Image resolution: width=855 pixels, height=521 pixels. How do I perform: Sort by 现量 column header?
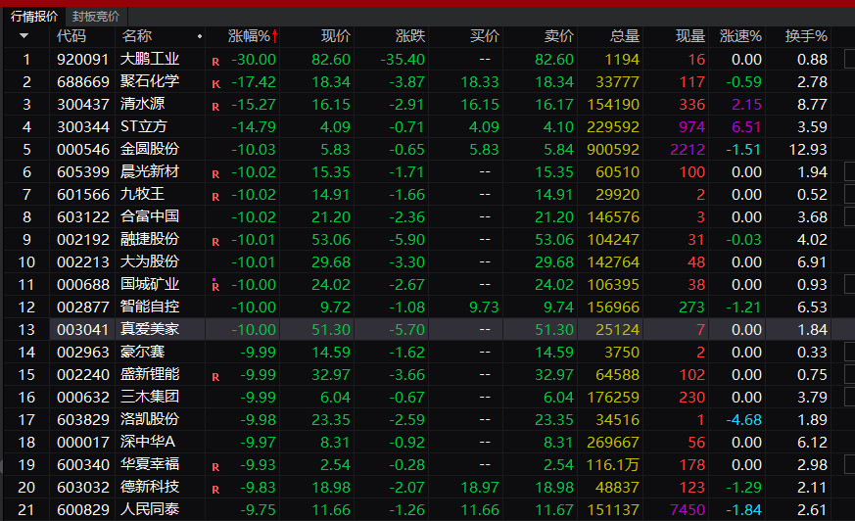690,36
